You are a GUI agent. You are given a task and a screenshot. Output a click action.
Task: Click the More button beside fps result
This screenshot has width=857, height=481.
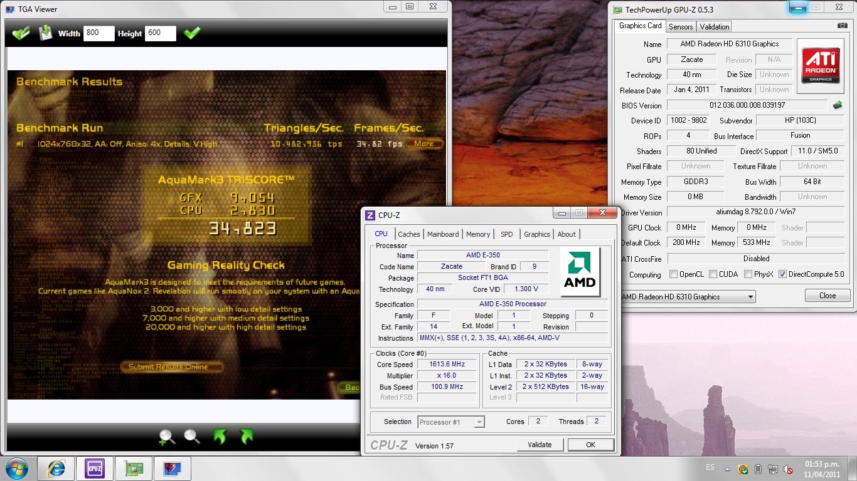tap(424, 143)
